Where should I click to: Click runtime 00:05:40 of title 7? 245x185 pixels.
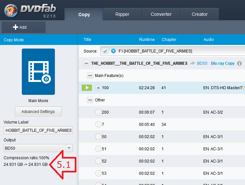[147, 125]
